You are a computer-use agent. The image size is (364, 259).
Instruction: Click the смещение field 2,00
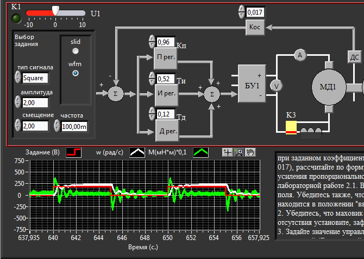click(35, 126)
